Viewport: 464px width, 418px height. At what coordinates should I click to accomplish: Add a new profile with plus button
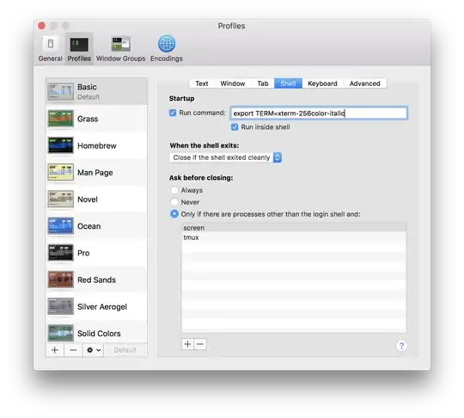pyautogui.click(x=55, y=350)
